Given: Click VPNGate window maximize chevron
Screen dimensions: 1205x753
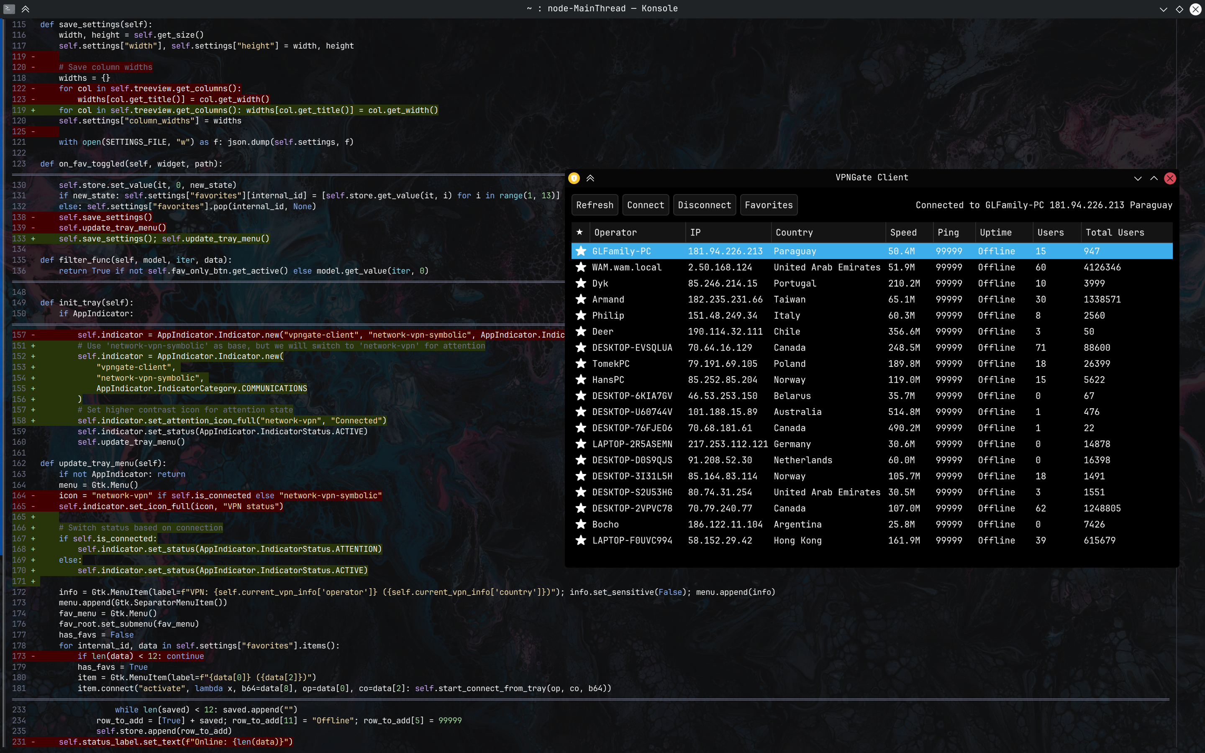Looking at the screenshot, I should [x=1154, y=178].
